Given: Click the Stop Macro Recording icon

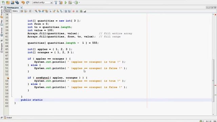Looking at the screenshot, I should coord(77,11).
